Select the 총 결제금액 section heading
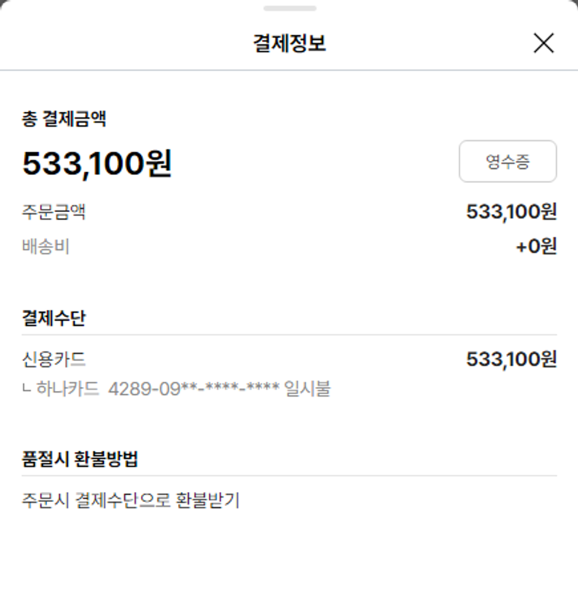 pyautogui.click(x=64, y=119)
